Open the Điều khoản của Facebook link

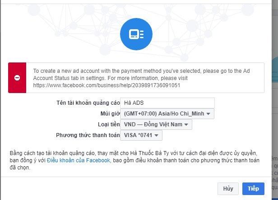pyautogui.click(x=79, y=160)
